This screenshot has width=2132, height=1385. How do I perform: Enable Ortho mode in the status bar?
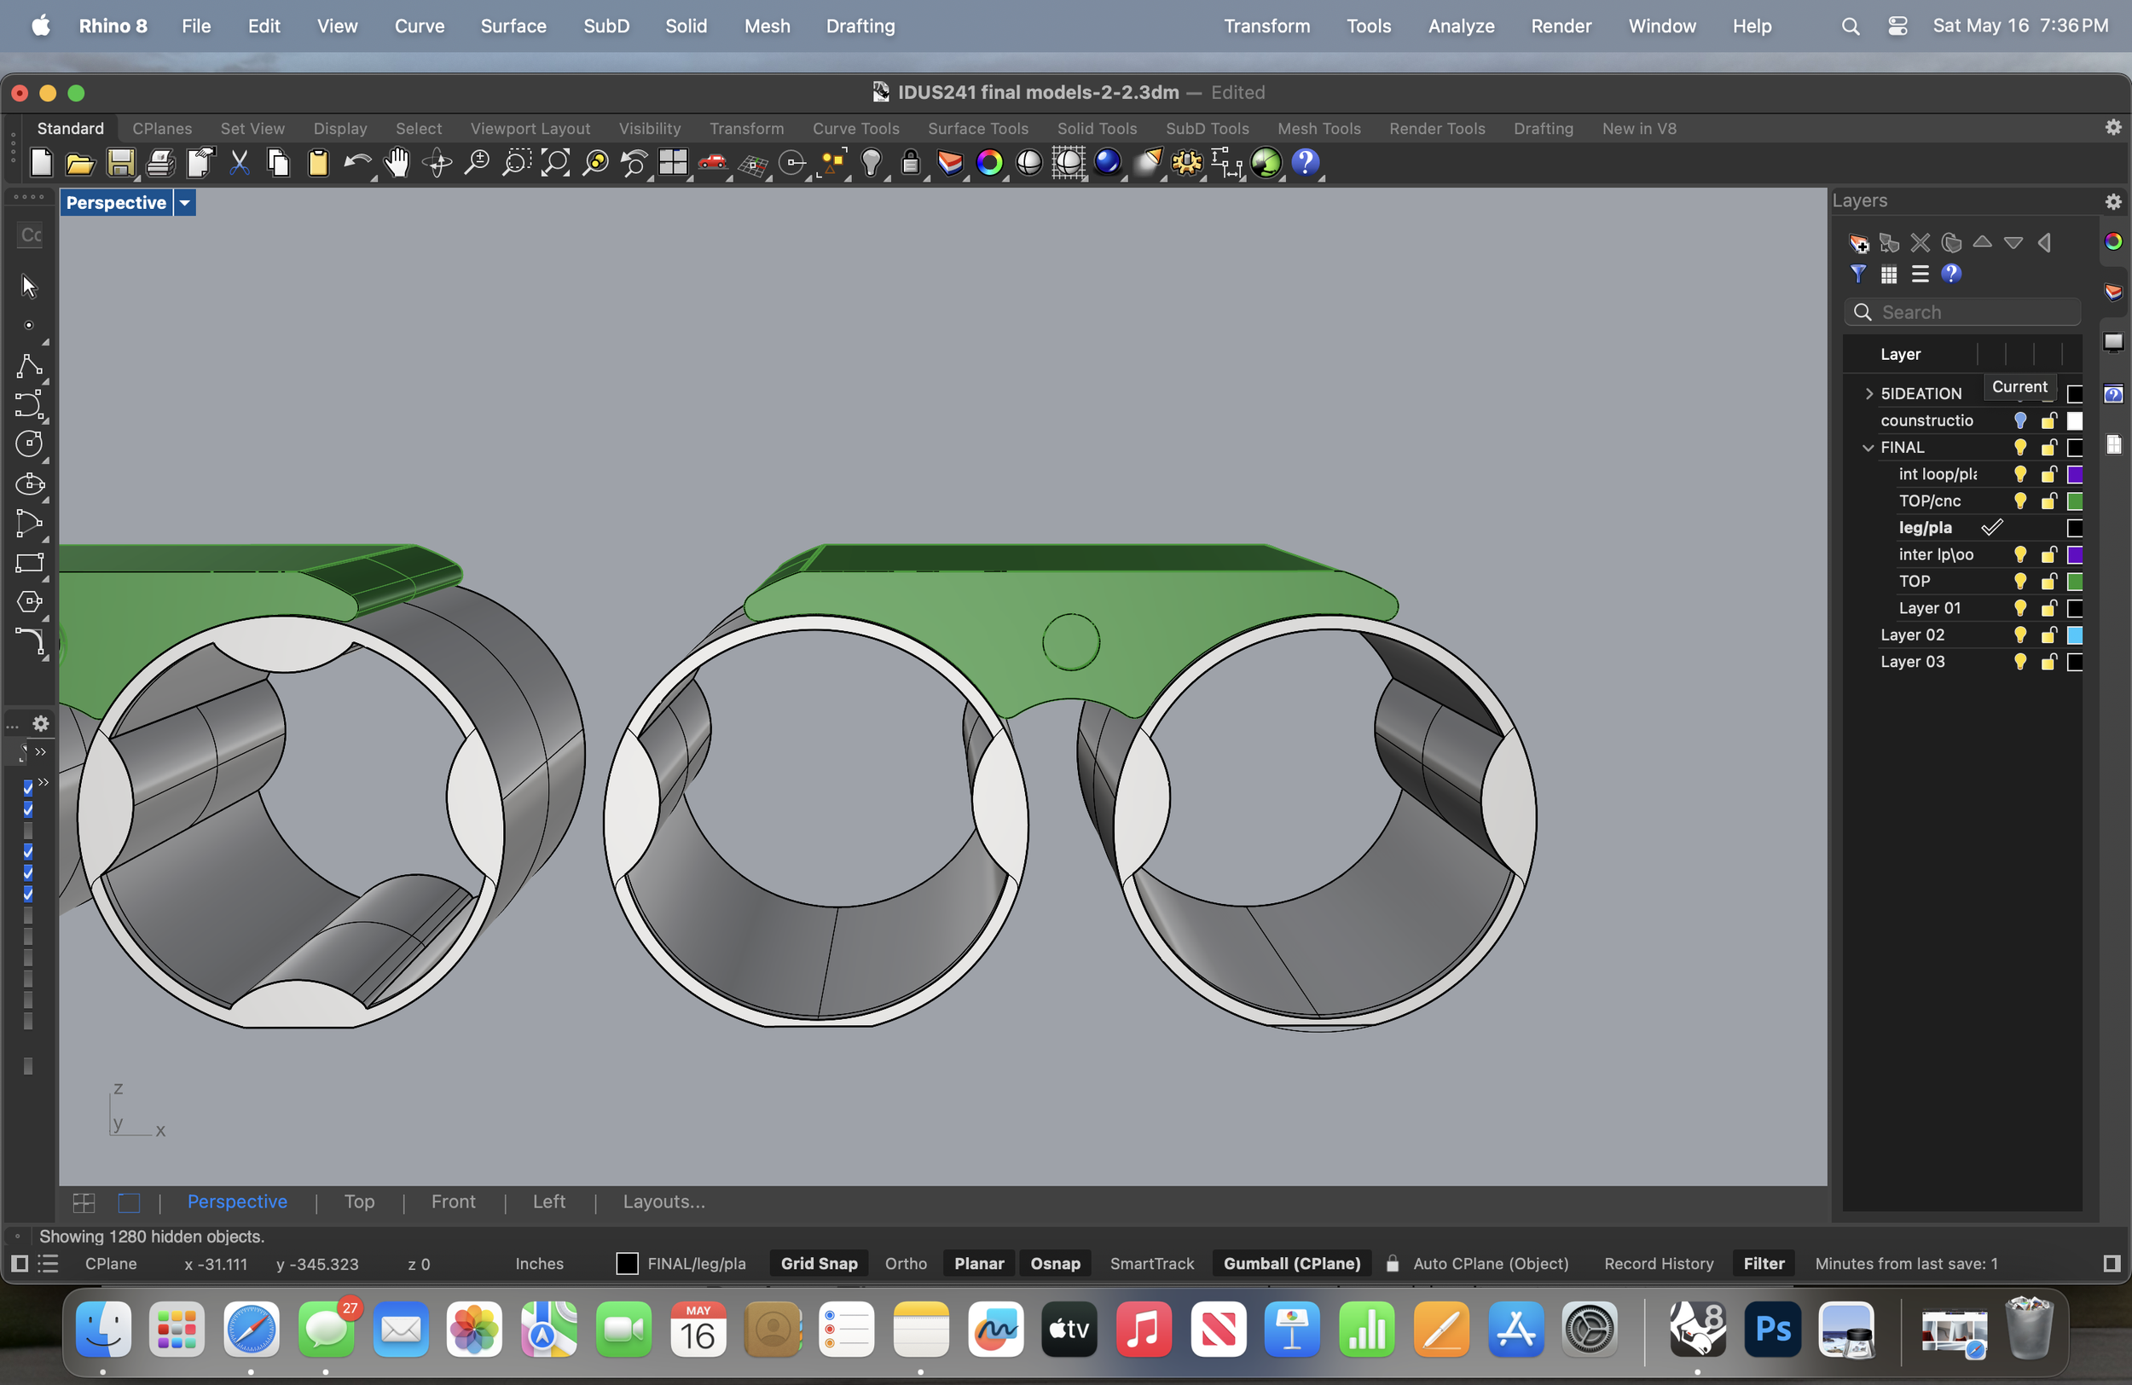[906, 1263]
